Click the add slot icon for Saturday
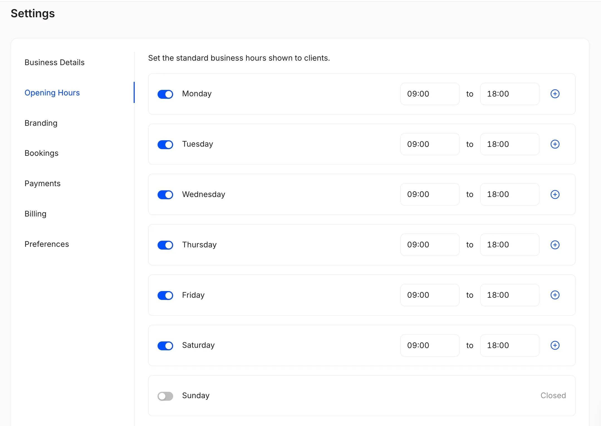This screenshot has width=601, height=426. (x=555, y=346)
